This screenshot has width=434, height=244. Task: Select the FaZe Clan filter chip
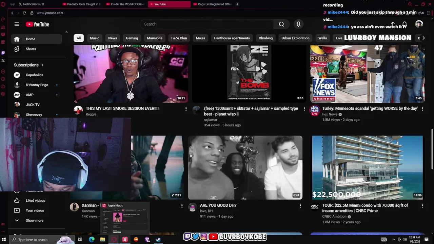179,38
